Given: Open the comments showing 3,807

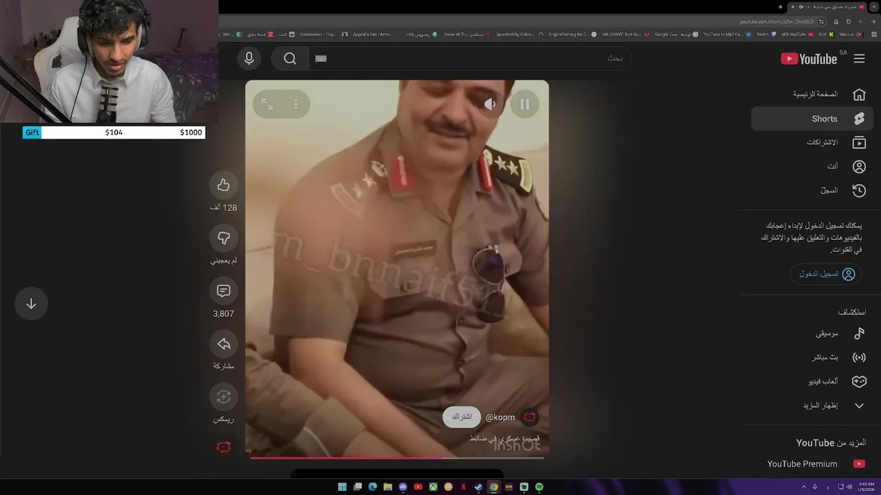Looking at the screenshot, I should point(223,291).
